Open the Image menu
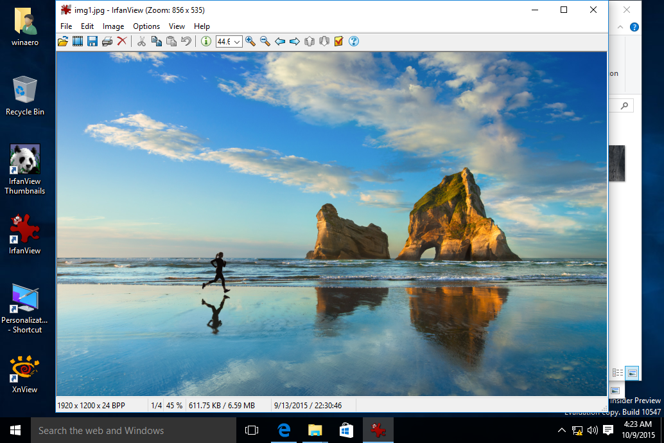The width and height of the screenshot is (664, 443). tap(113, 26)
